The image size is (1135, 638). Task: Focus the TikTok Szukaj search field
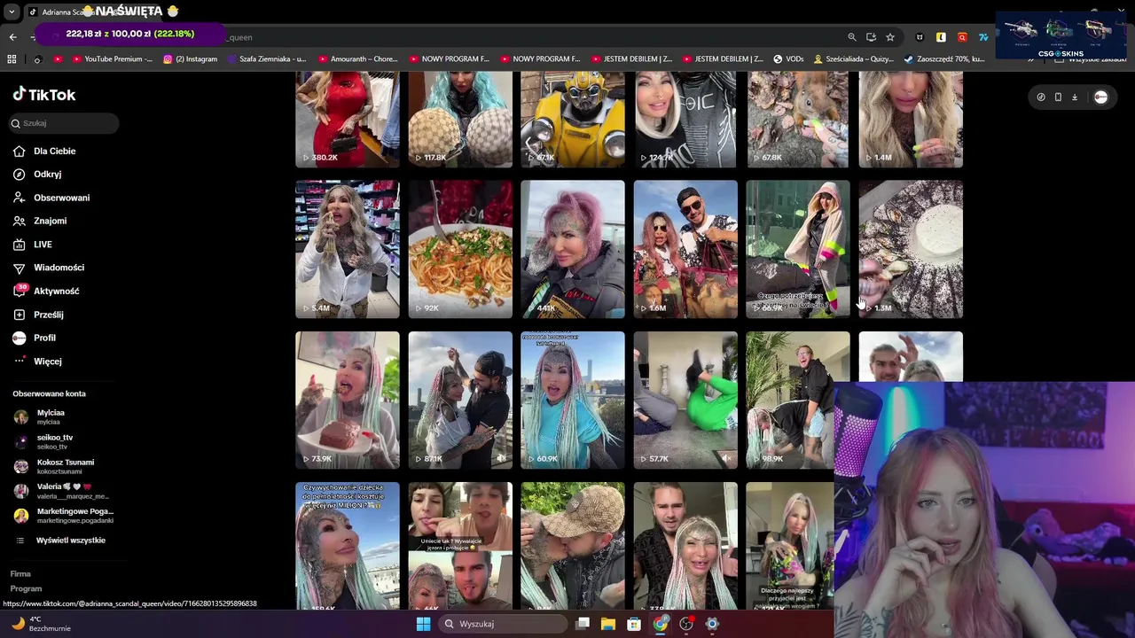(64, 123)
